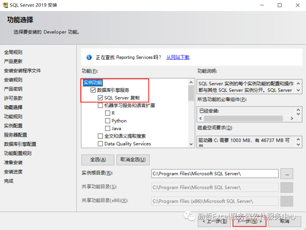Click the 已经安装 horizontal scrollbar thumb
The width and height of the screenshot is (306, 230).
coord(243,119)
